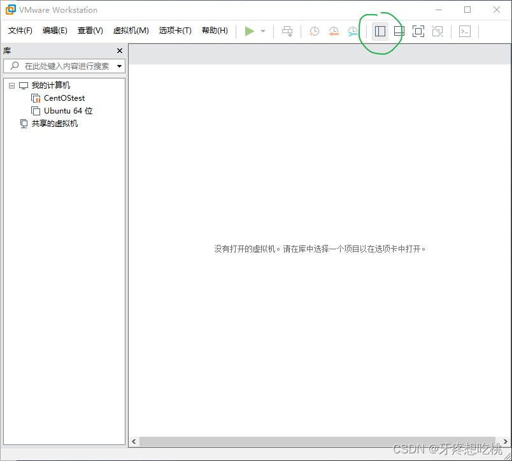Open the 选项卡(T) menu
This screenshot has height=461, width=512.
175,31
